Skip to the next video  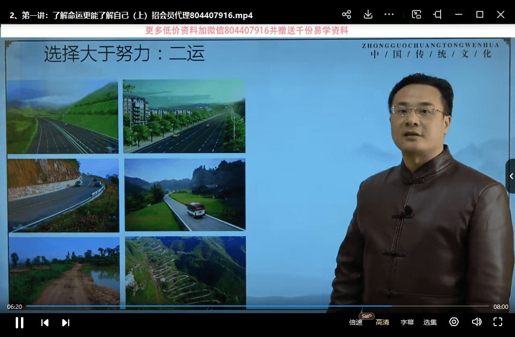(x=66, y=323)
